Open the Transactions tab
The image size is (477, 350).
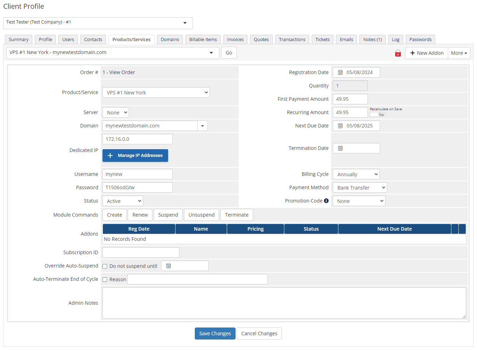point(292,39)
